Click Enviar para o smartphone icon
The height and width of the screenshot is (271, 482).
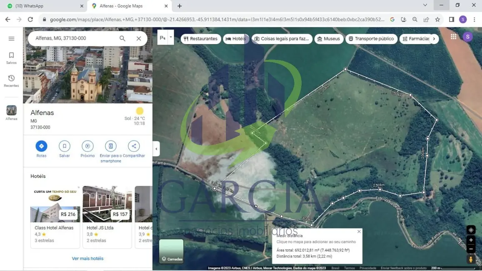pyautogui.click(x=110, y=146)
